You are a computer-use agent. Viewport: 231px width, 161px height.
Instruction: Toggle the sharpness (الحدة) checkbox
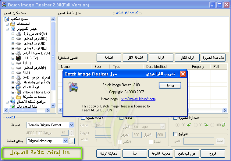pos(151,142)
